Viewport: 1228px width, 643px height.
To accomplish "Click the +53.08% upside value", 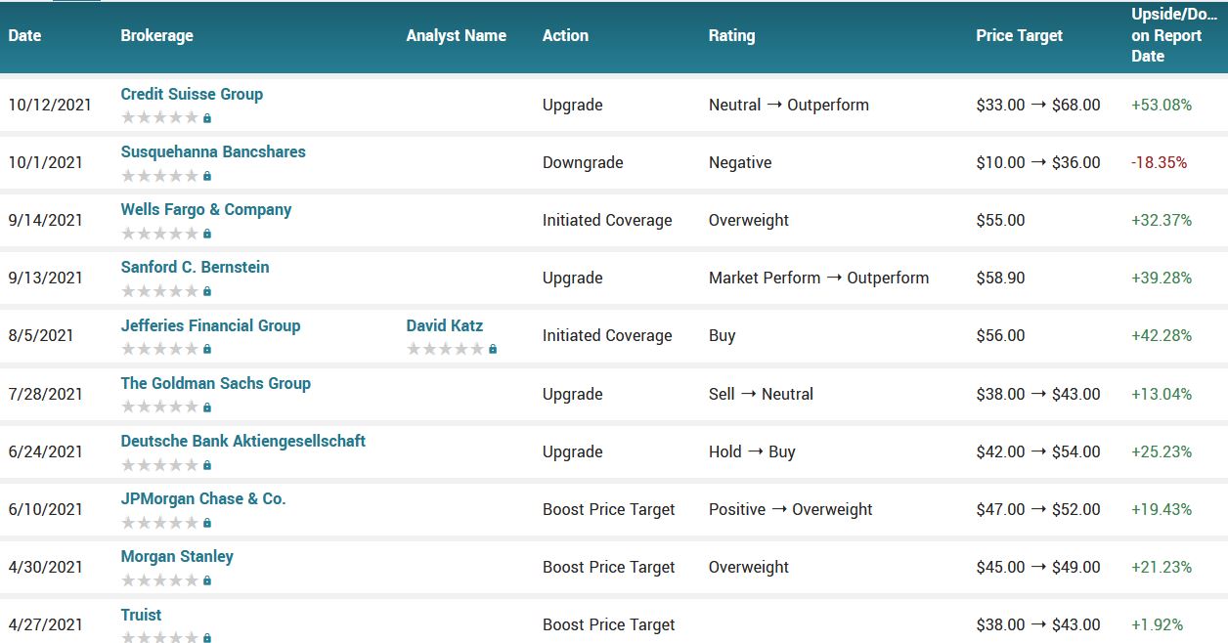I will tap(1162, 105).
